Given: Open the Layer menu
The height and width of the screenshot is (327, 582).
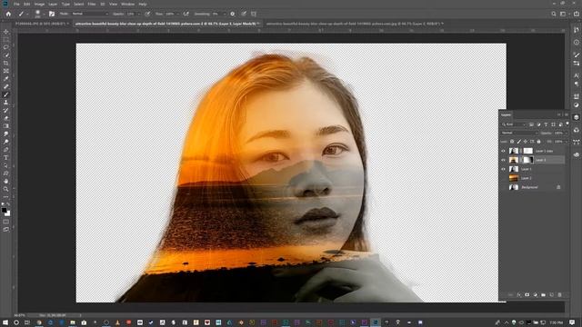Looking at the screenshot, I should [x=53, y=4].
